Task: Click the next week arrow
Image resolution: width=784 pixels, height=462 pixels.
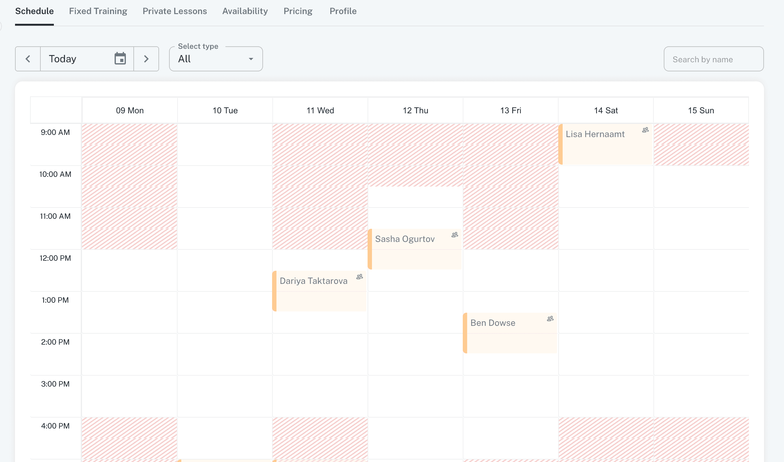Action: [146, 59]
